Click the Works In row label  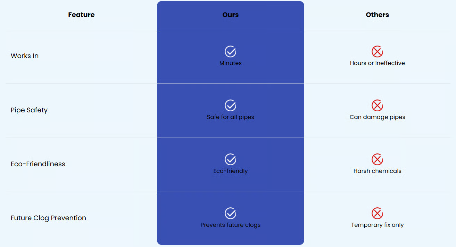25,56
